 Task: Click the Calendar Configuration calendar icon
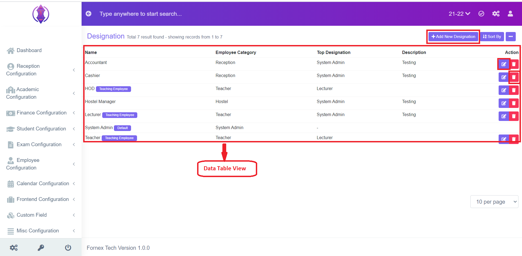(x=11, y=184)
